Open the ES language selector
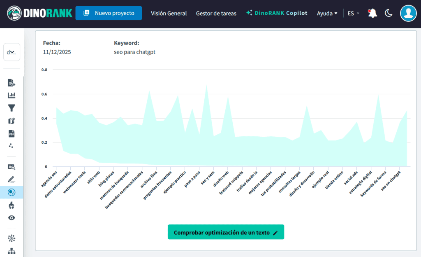 [x=353, y=13]
